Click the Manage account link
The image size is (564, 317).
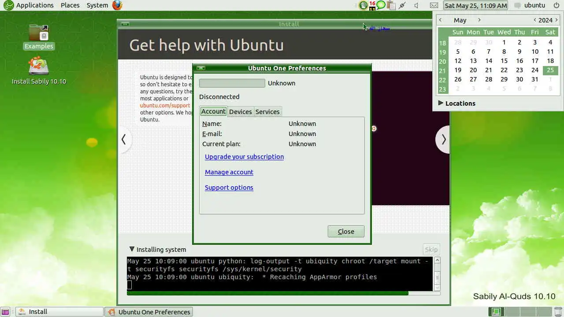click(229, 172)
